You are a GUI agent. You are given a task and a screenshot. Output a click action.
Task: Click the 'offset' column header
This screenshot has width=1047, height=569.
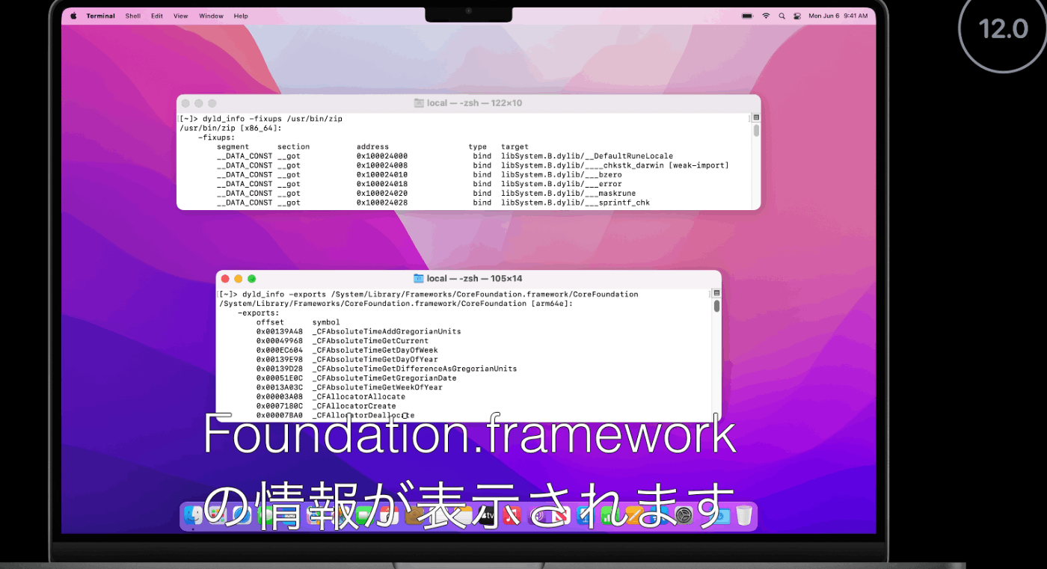point(270,322)
